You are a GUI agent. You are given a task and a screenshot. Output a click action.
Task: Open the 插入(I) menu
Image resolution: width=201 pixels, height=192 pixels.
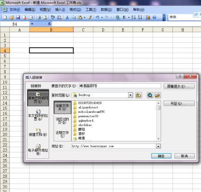pos(60,10)
